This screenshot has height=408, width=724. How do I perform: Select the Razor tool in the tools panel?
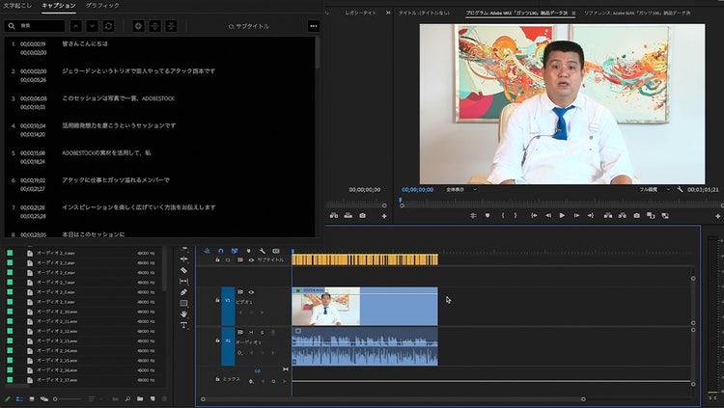tap(183, 270)
